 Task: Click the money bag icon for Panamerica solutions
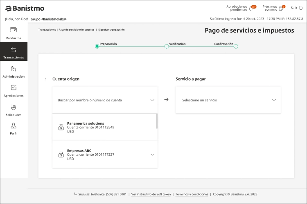pos(61,127)
